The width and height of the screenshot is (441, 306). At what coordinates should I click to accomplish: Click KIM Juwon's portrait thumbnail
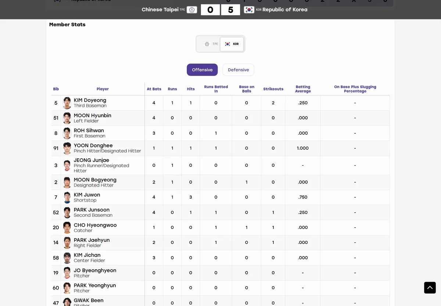tap(67, 197)
